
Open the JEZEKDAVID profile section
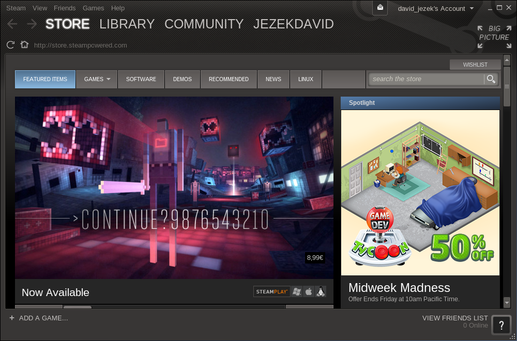click(x=294, y=24)
